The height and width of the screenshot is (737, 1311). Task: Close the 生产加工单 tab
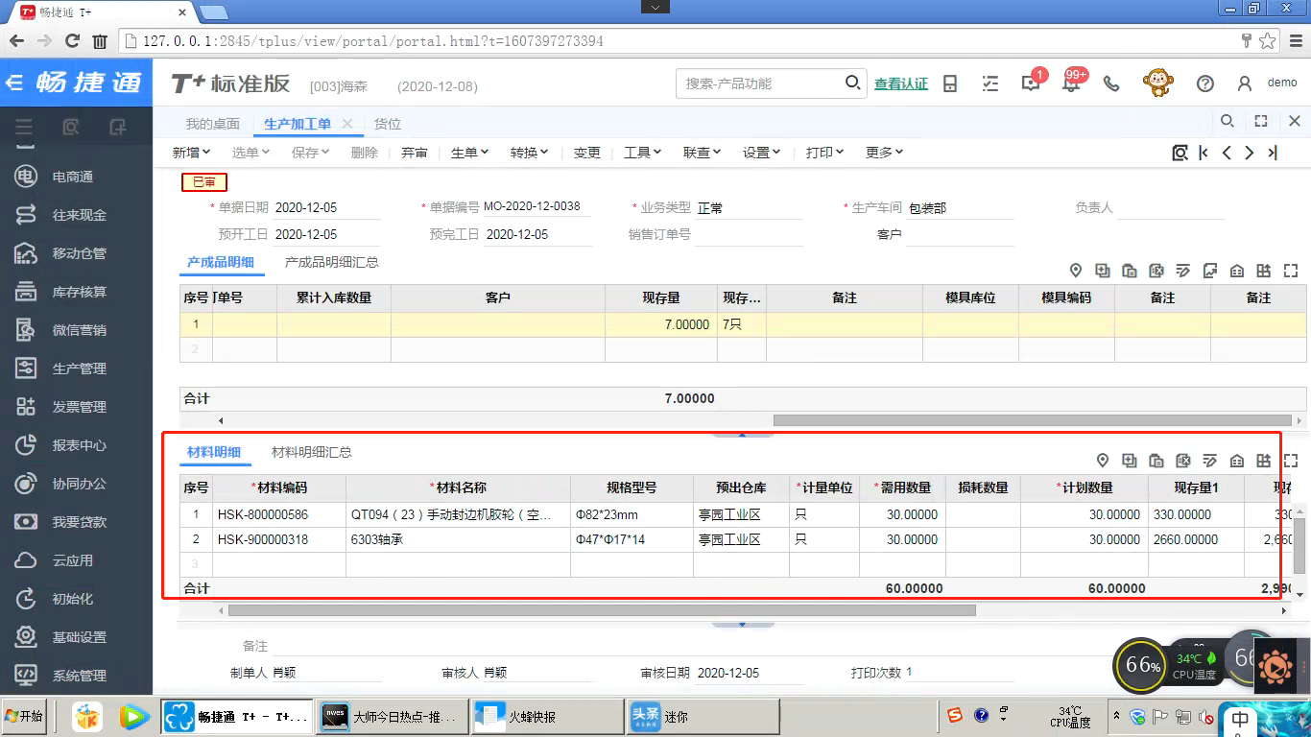pos(347,124)
